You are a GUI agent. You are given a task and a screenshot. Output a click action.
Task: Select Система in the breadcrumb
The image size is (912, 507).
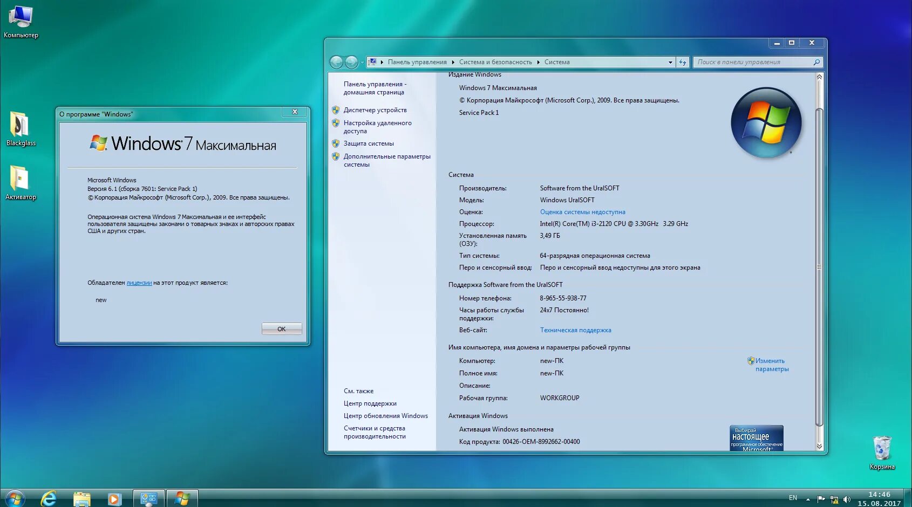point(557,62)
